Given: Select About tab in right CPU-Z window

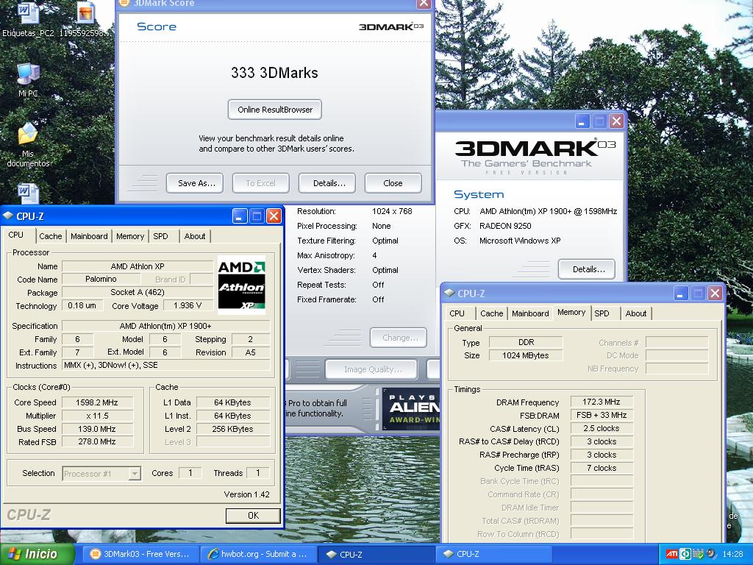Looking at the screenshot, I should coord(636,313).
